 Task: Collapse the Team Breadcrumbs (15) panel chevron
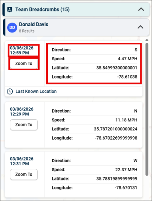(141, 10)
